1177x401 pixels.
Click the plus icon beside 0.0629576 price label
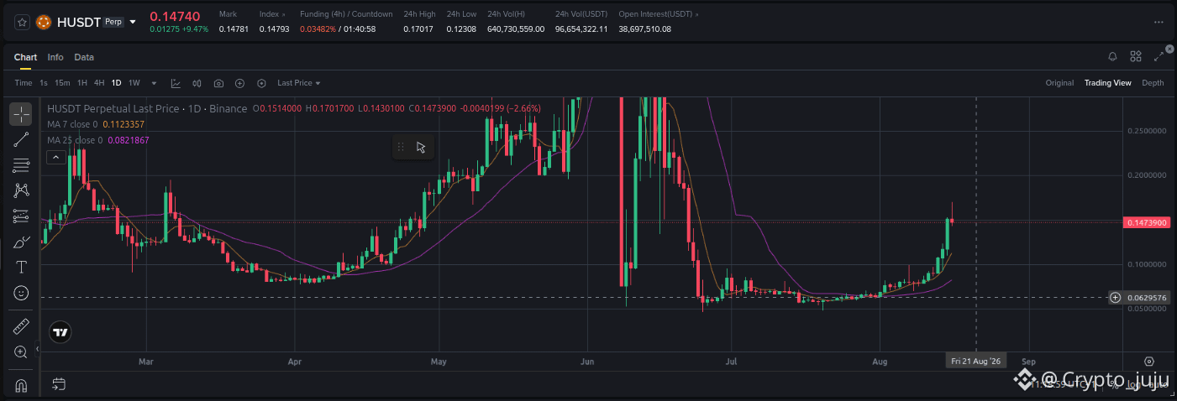(x=1115, y=297)
